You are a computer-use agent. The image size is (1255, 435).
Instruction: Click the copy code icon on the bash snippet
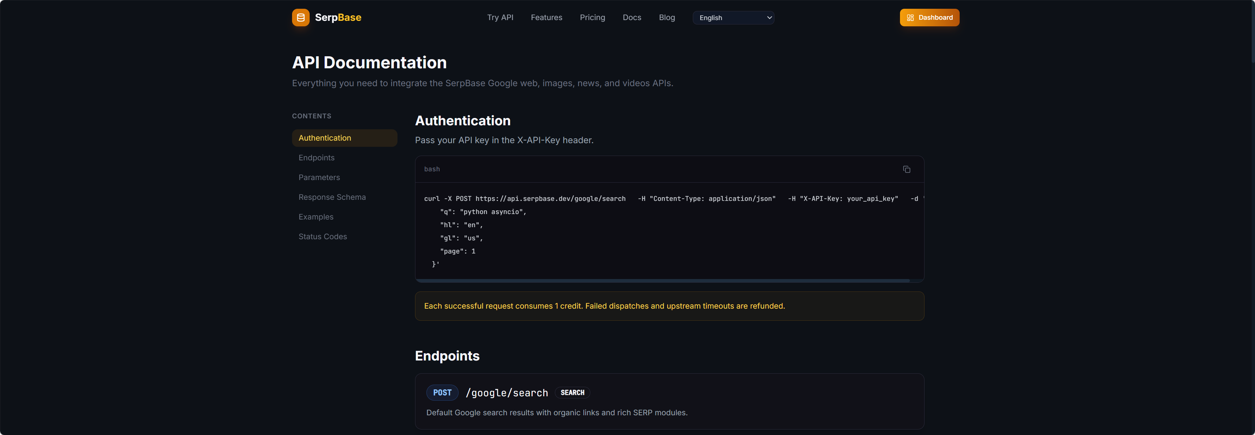pyautogui.click(x=907, y=169)
